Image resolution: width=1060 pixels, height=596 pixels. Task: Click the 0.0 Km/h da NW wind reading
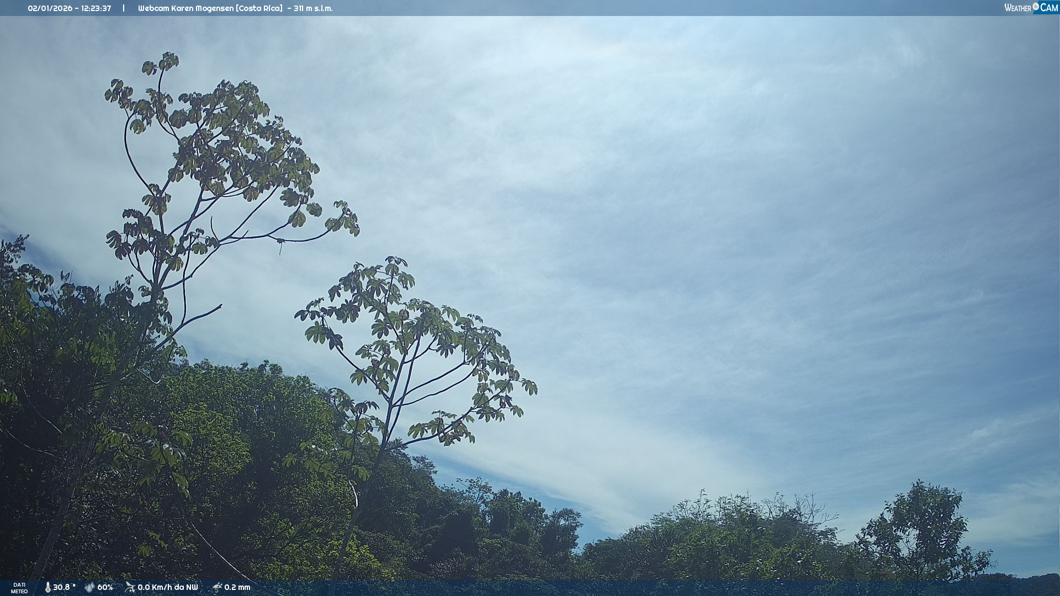click(168, 587)
